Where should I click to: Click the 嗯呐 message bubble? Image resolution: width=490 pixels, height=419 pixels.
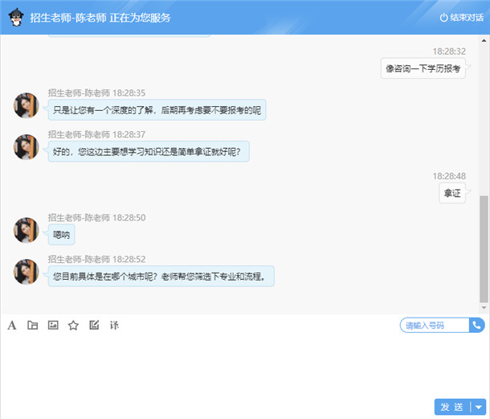tap(62, 235)
